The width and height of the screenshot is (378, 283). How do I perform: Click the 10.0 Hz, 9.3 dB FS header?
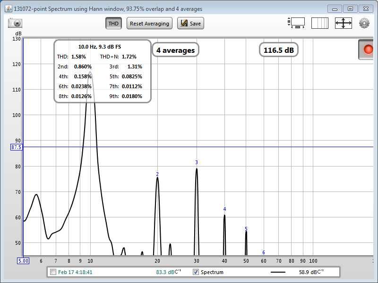click(100, 47)
